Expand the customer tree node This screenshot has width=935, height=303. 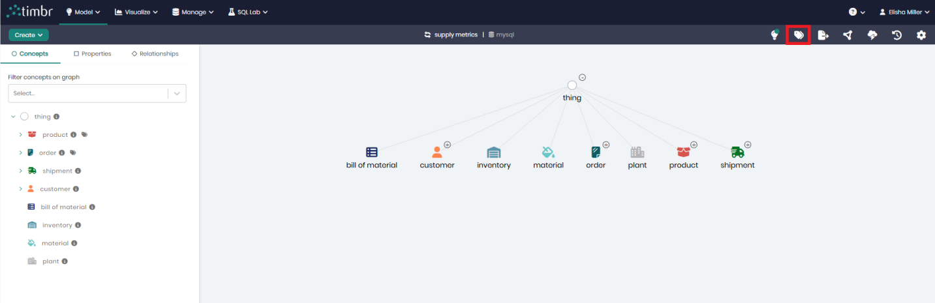click(20, 189)
